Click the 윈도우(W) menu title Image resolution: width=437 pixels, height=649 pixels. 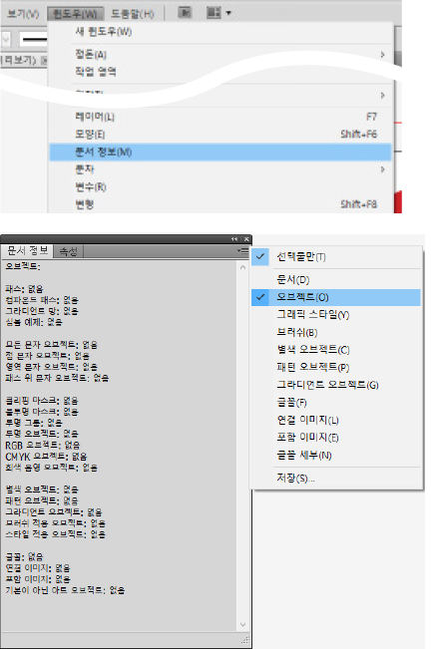75,14
